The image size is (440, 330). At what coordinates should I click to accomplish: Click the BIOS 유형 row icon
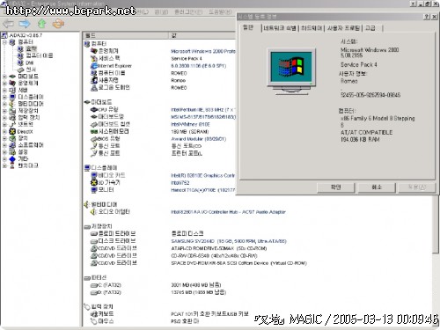(x=94, y=139)
